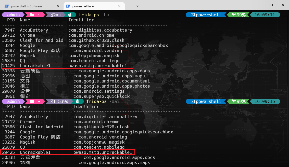
Task: Click PID 7947 in the second listing
Action: 10,117
